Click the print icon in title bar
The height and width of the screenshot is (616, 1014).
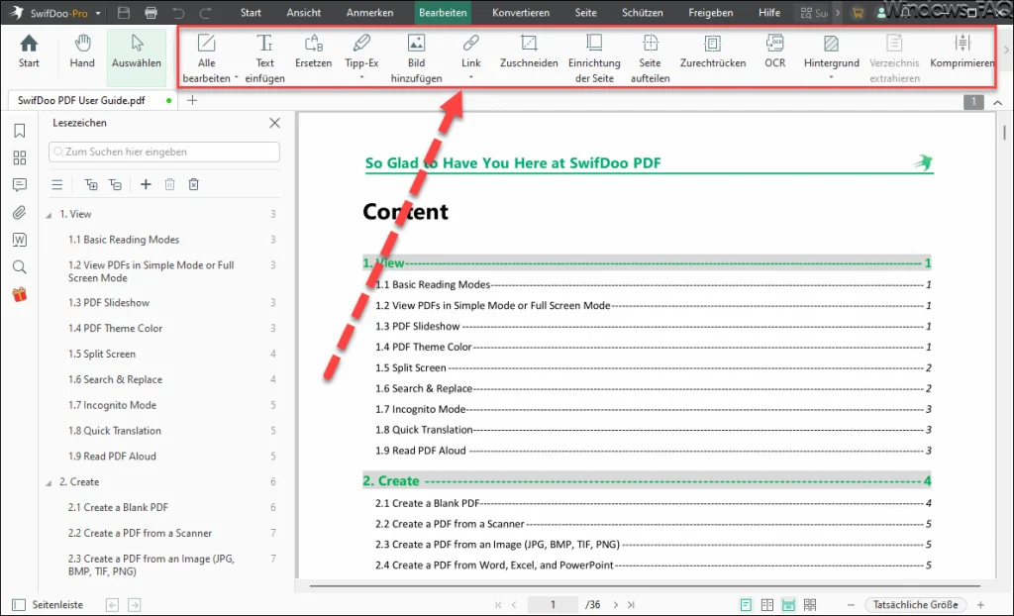(x=151, y=12)
